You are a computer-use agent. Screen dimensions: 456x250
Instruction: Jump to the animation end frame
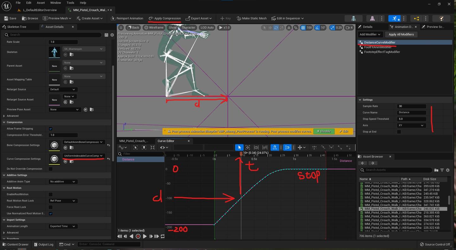click(156, 236)
